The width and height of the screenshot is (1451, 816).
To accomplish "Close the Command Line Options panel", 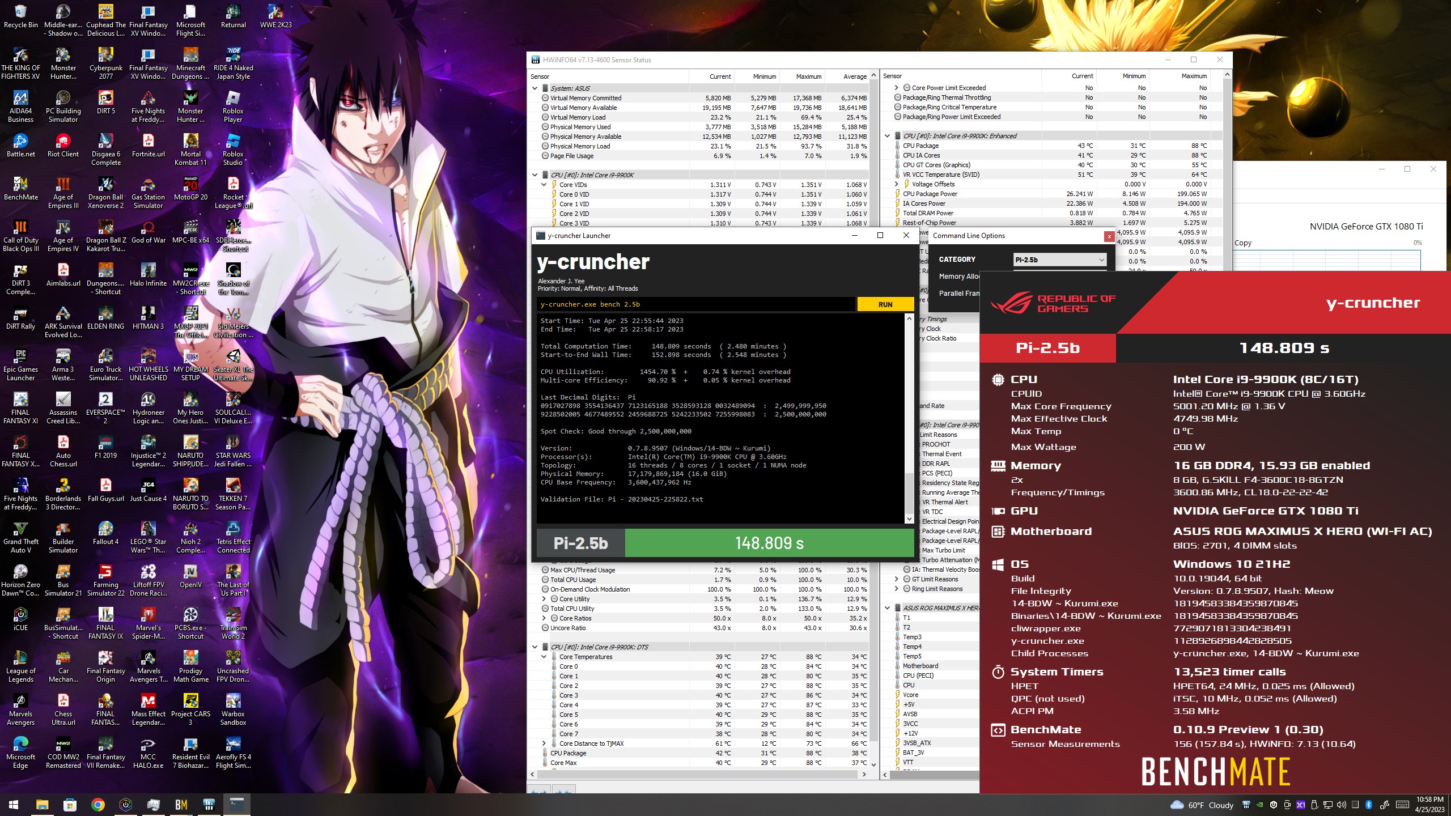I will tap(1109, 236).
